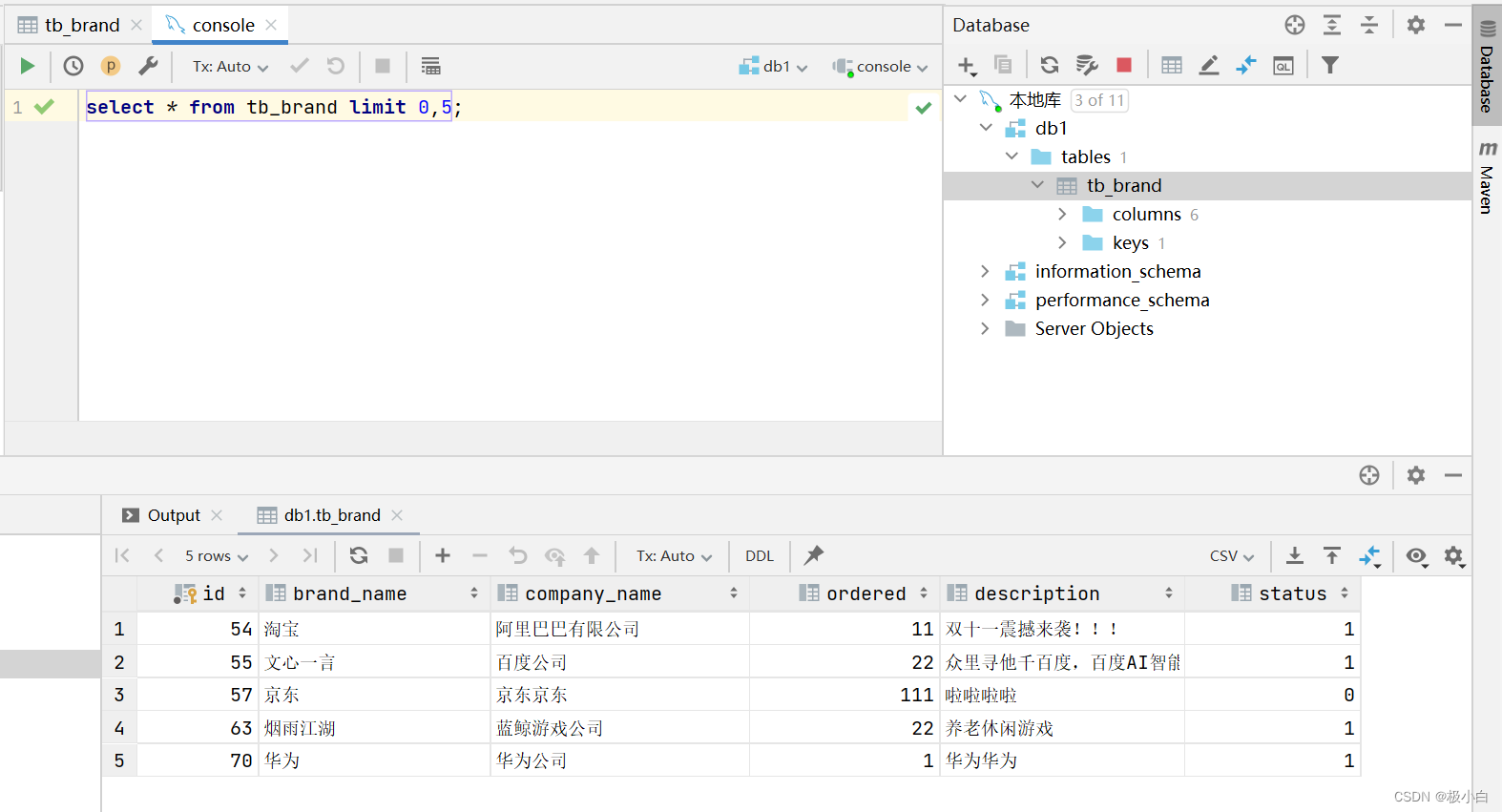Open Tx: Auto dropdown in editor toolbar

click(x=231, y=66)
